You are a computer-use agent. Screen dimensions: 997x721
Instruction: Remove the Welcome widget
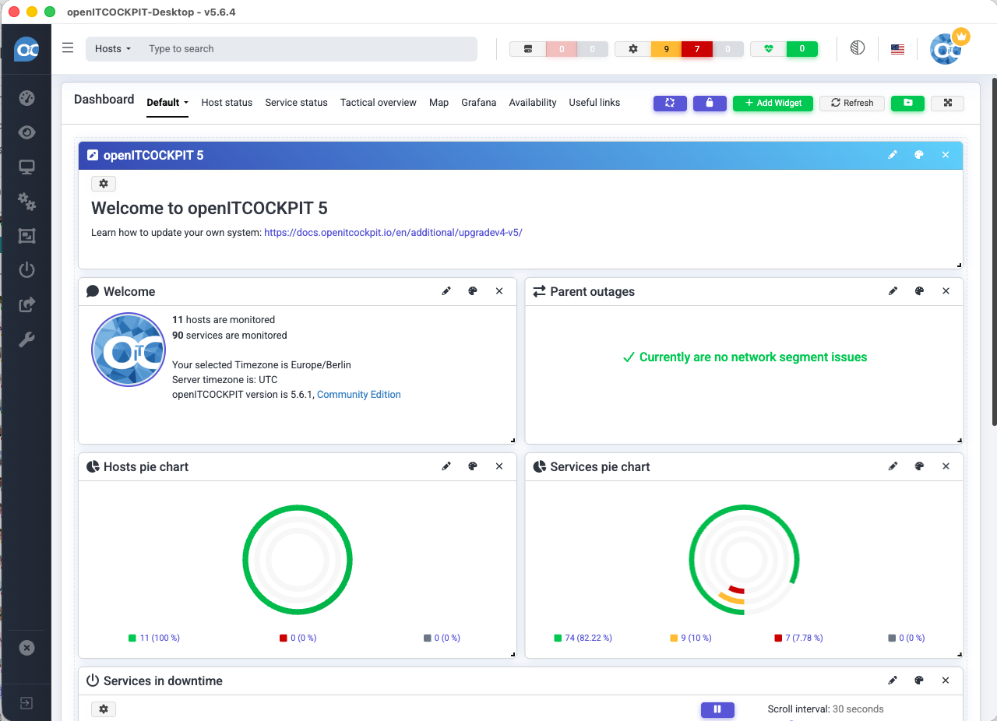click(x=499, y=291)
